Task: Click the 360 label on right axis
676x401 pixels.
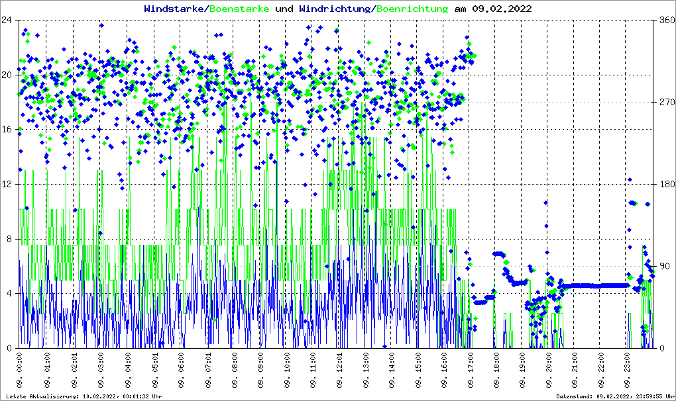Action: pyautogui.click(x=665, y=20)
